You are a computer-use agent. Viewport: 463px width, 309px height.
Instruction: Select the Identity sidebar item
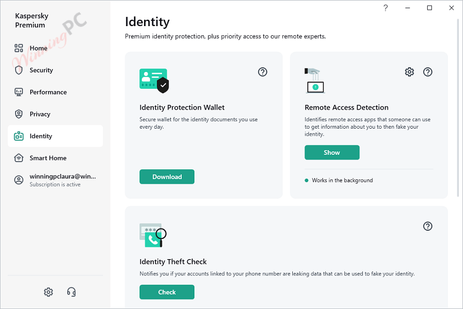point(55,136)
